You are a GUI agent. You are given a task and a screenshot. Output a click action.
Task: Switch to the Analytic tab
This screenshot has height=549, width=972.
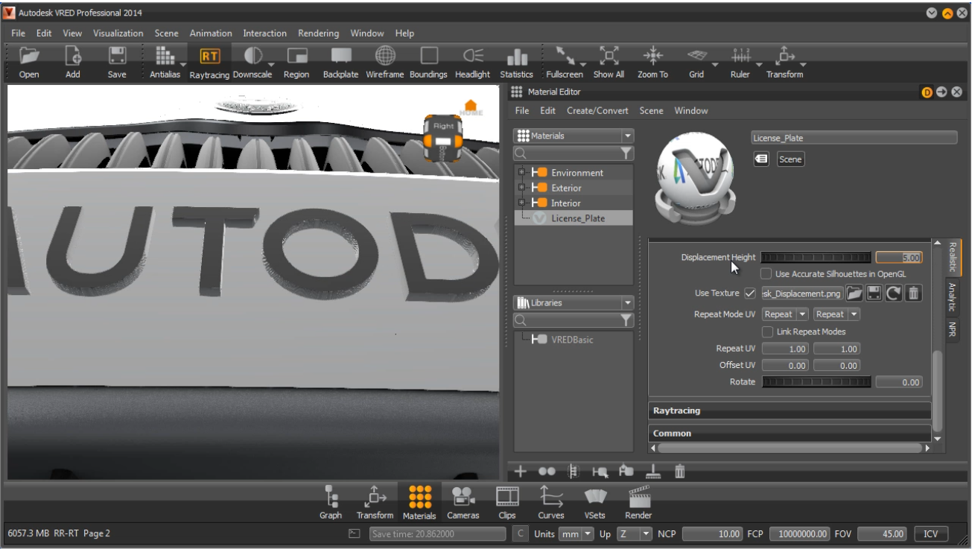[x=952, y=297]
